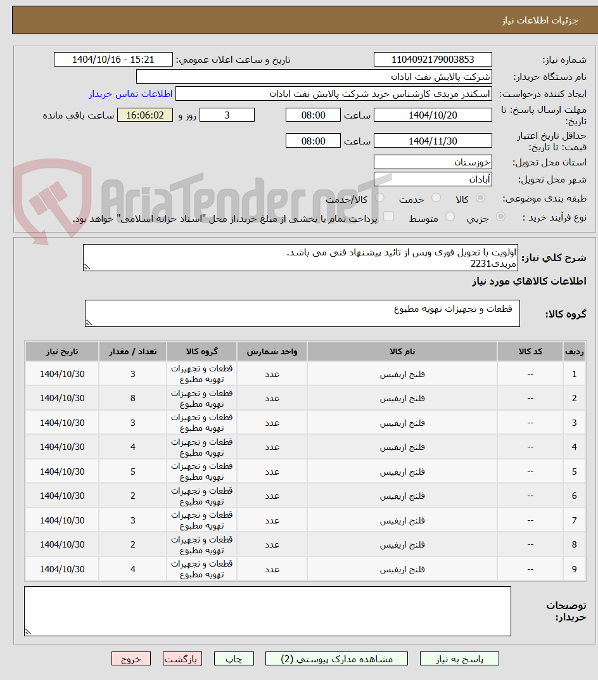
Task: Click the خروج button
Action: click(x=130, y=658)
